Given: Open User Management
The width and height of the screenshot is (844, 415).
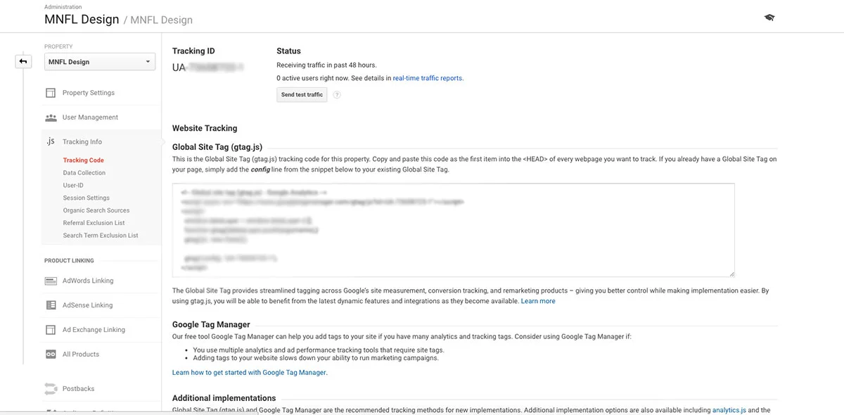Looking at the screenshot, I should pyautogui.click(x=90, y=117).
